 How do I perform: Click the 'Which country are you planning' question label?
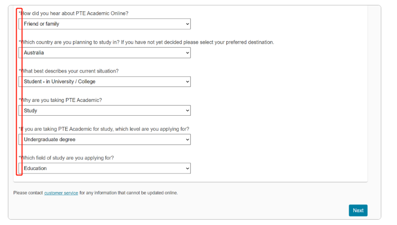[146, 42]
